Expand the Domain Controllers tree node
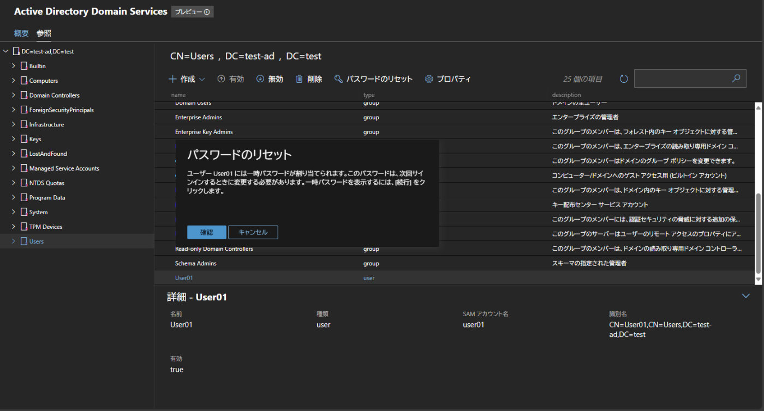 (x=14, y=95)
